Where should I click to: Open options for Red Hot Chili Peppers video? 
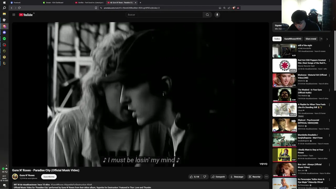[x=329, y=60]
